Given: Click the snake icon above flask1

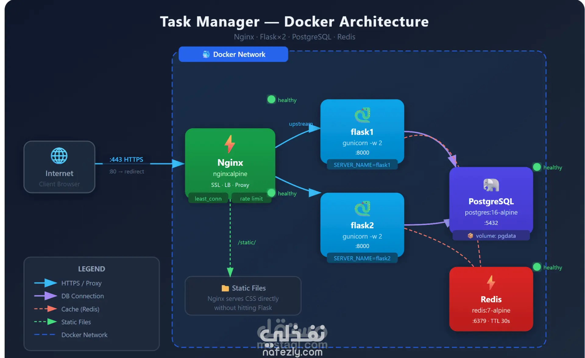Looking at the screenshot, I should tap(362, 115).
